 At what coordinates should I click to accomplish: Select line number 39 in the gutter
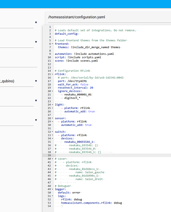pyautogui.click(x=49, y=155)
